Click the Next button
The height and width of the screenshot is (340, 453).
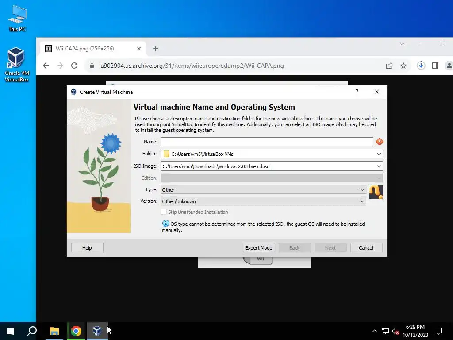(330, 248)
